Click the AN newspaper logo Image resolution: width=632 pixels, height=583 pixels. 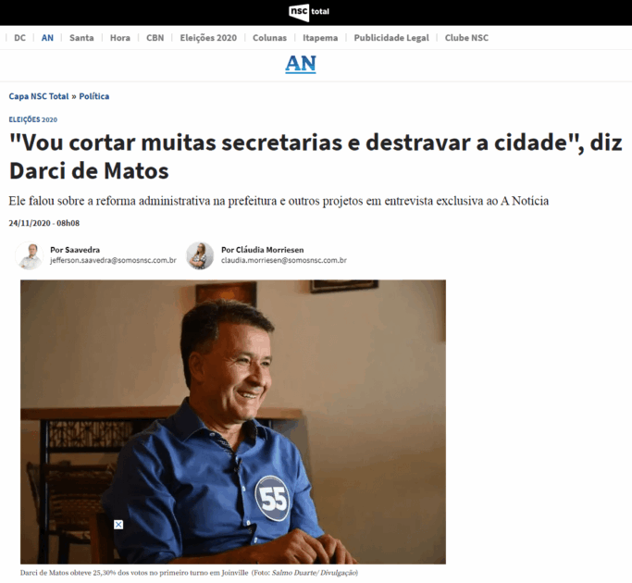pyautogui.click(x=301, y=64)
